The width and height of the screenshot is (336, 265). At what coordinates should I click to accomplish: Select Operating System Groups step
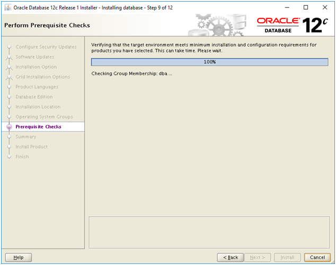coord(44,117)
